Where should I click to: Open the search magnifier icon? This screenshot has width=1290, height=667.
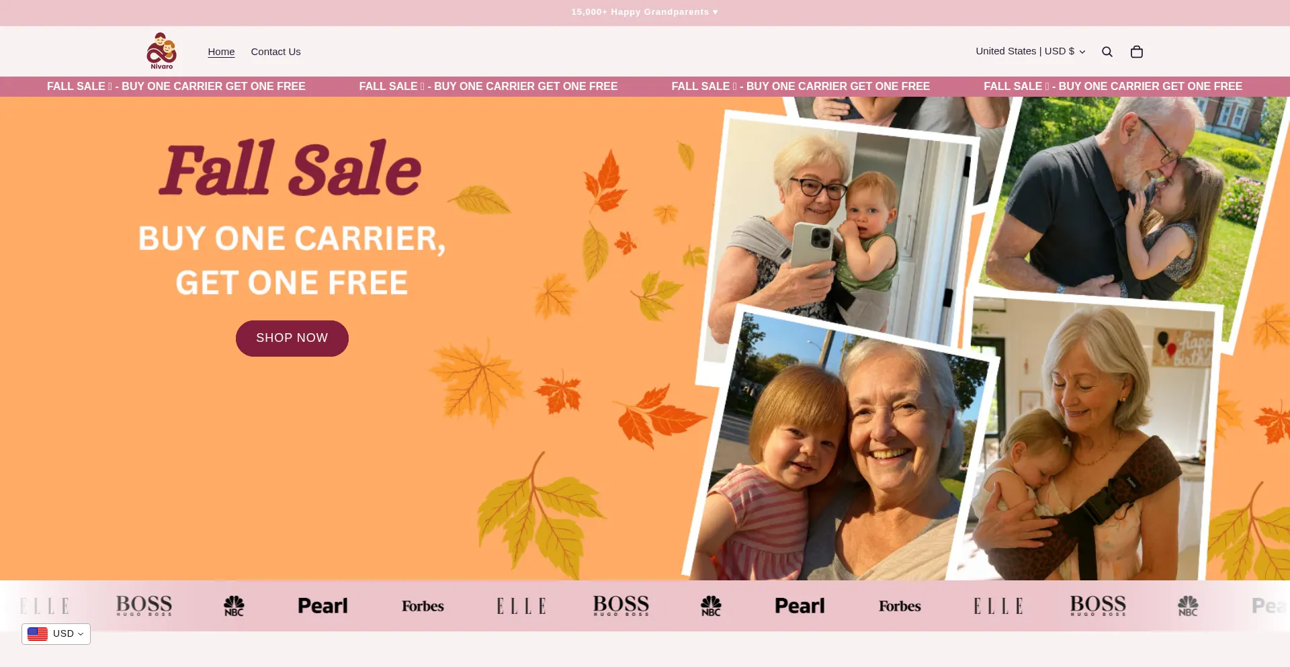(1107, 52)
